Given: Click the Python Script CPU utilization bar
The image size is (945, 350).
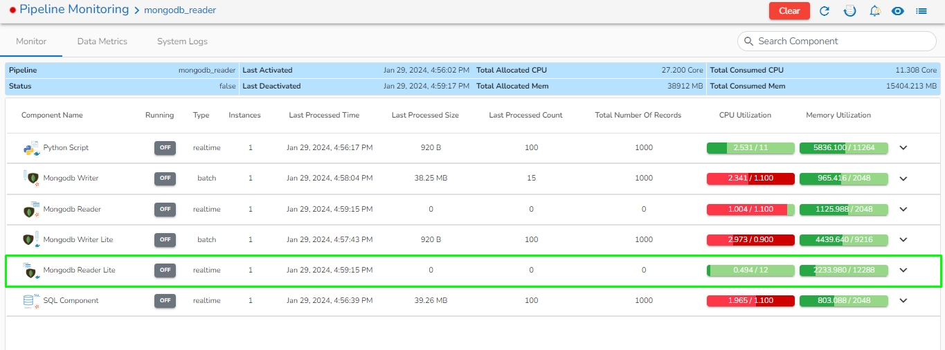Looking at the screenshot, I should tap(750, 148).
